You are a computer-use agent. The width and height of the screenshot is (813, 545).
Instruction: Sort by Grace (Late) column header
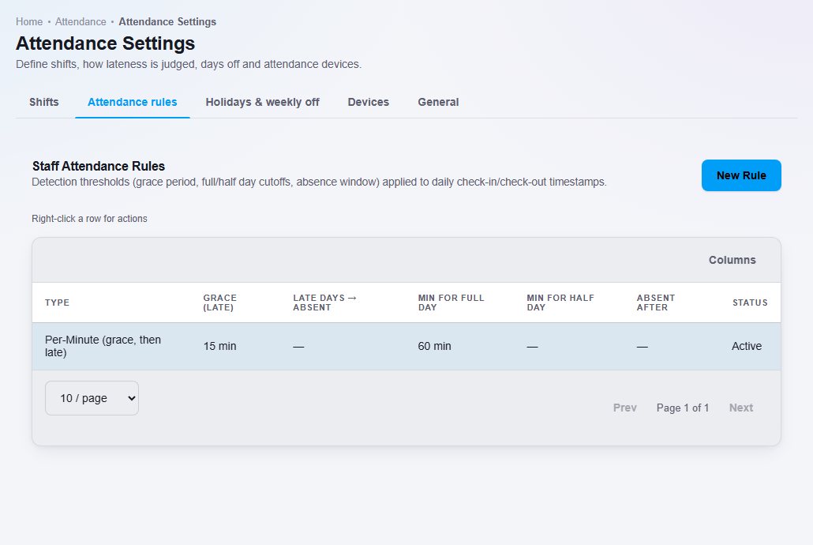coord(220,303)
